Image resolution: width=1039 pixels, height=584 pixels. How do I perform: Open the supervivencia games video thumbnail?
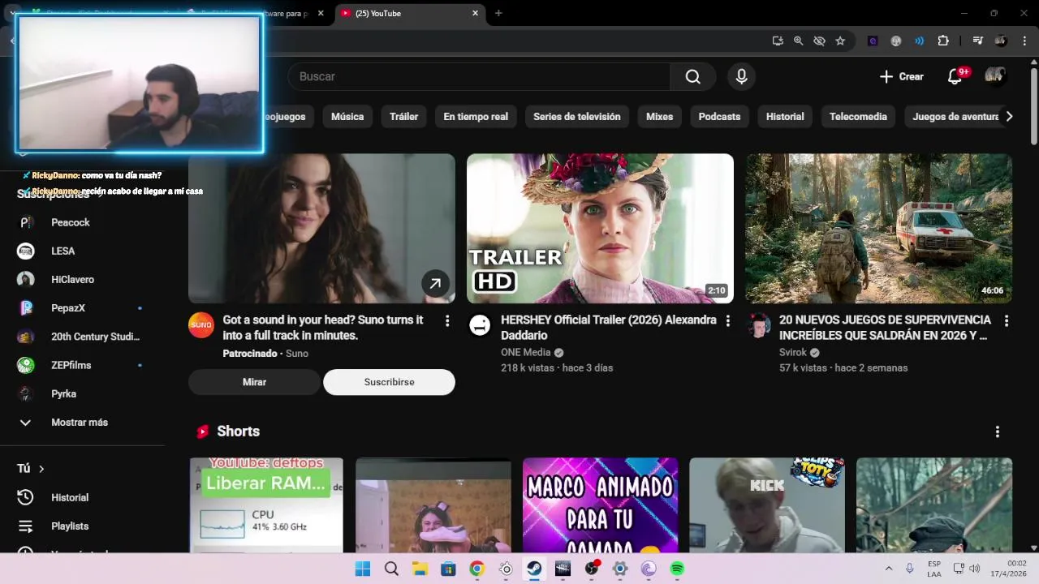click(879, 229)
